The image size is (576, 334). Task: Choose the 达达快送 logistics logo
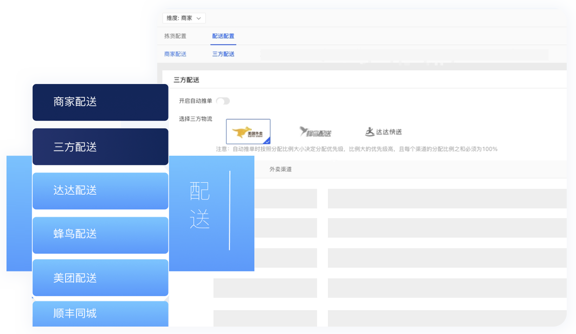tap(383, 132)
